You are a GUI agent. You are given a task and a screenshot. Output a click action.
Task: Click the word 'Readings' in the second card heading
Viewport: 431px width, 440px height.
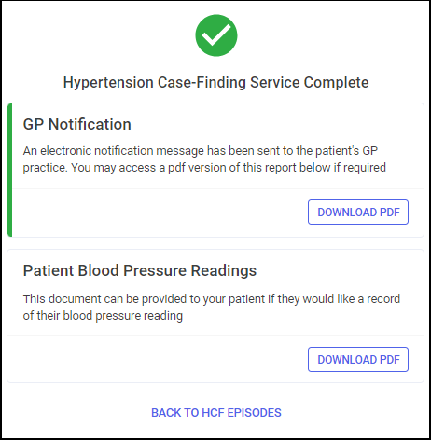coord(224,270)
